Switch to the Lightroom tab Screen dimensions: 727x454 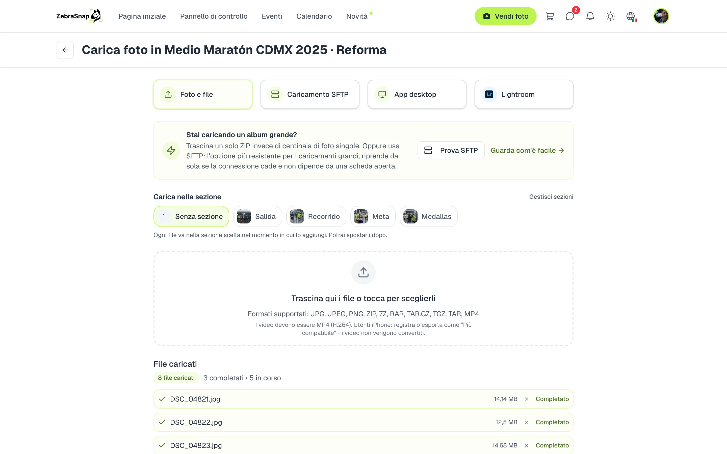(x=524, y=94)
